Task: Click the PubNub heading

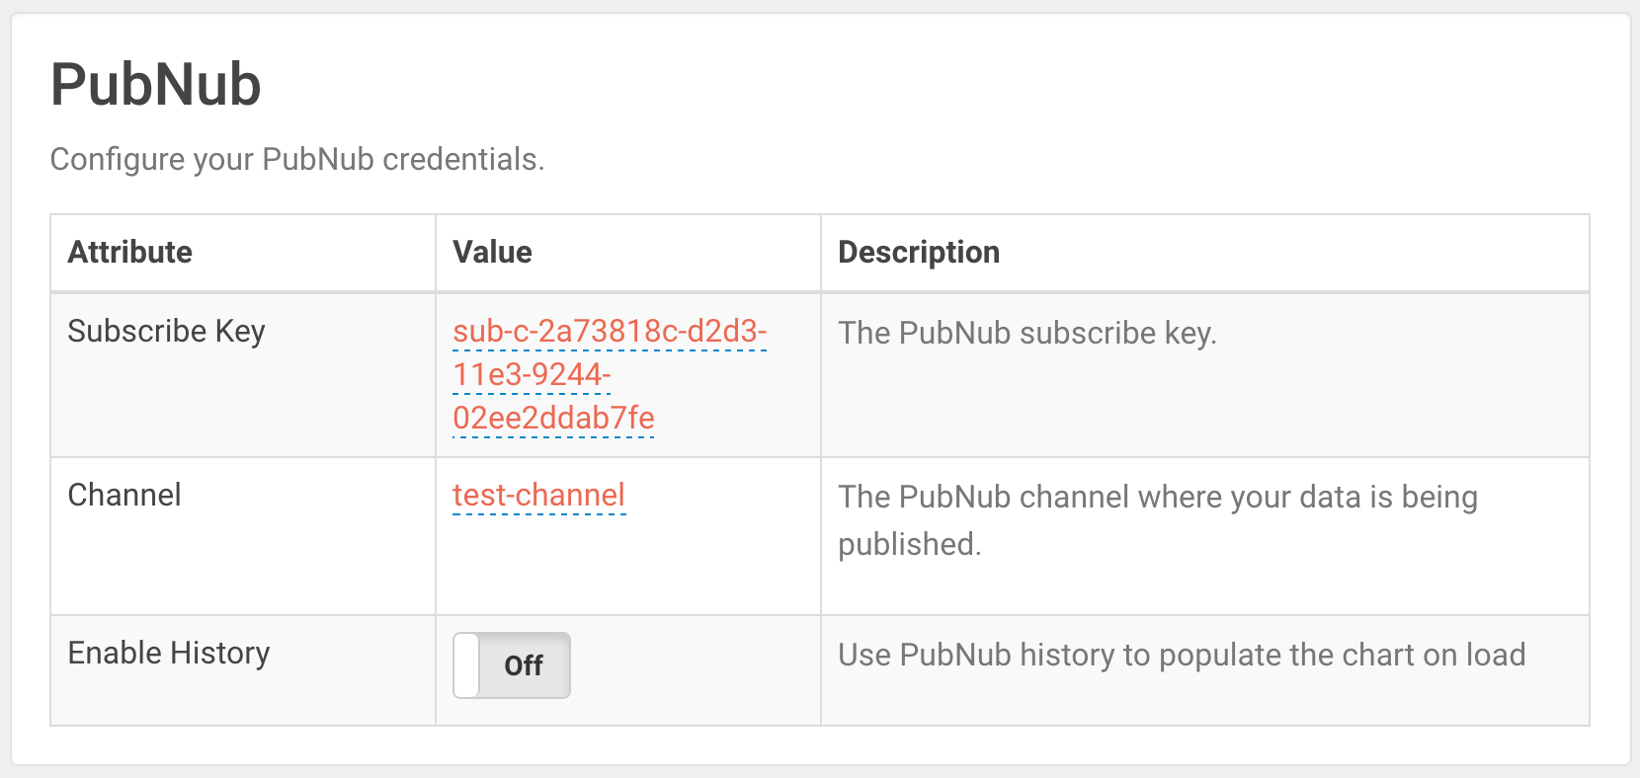Action: click(156, 85)
